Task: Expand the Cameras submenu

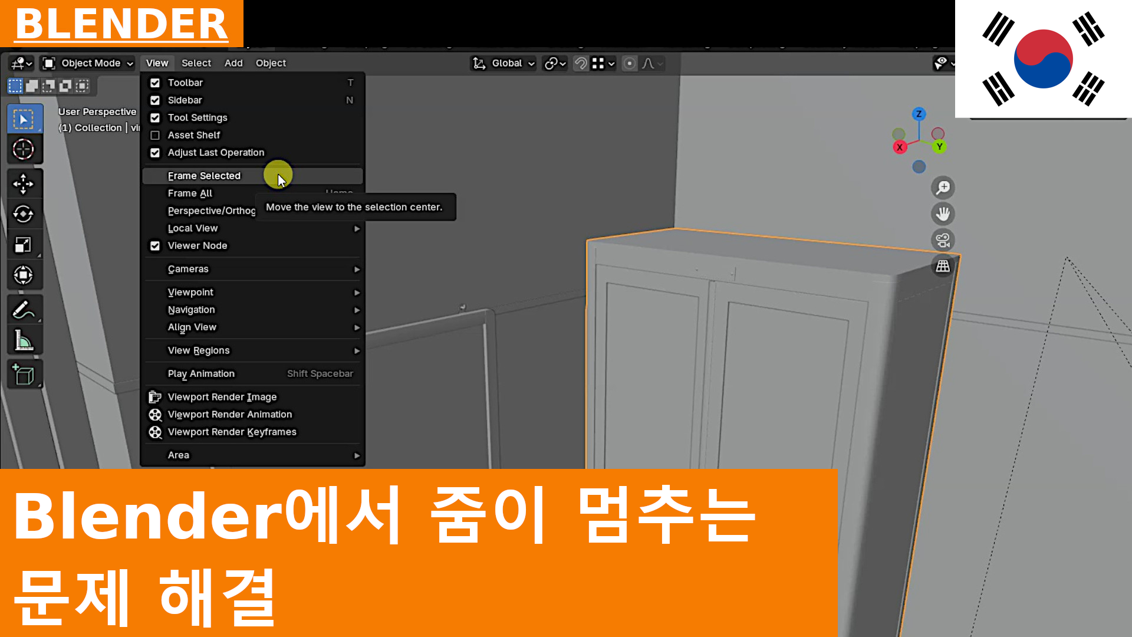Action: 252,269
